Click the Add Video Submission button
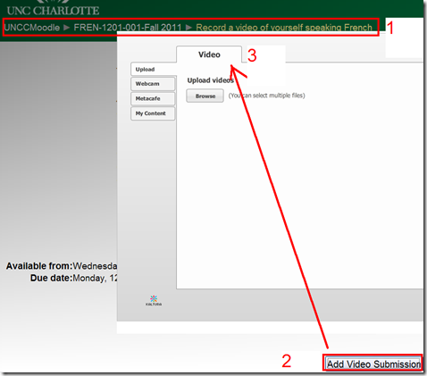The width and height of the screenshot is (427, 376). (373, 363)
